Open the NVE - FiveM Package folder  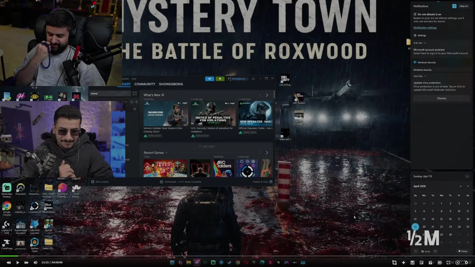(48, 190)
